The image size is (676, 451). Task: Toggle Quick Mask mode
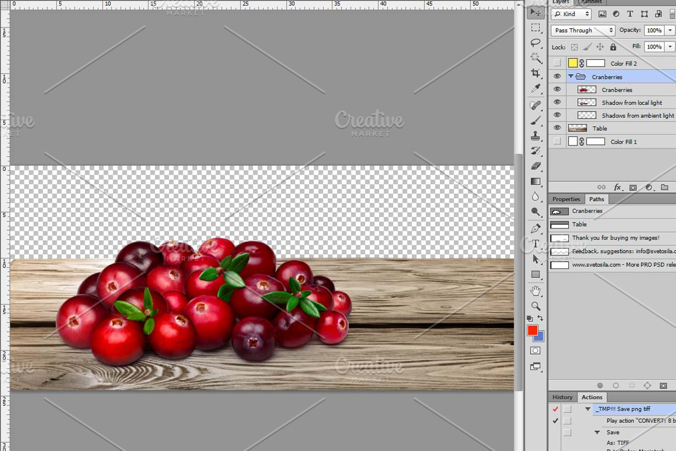pos(536,351)
